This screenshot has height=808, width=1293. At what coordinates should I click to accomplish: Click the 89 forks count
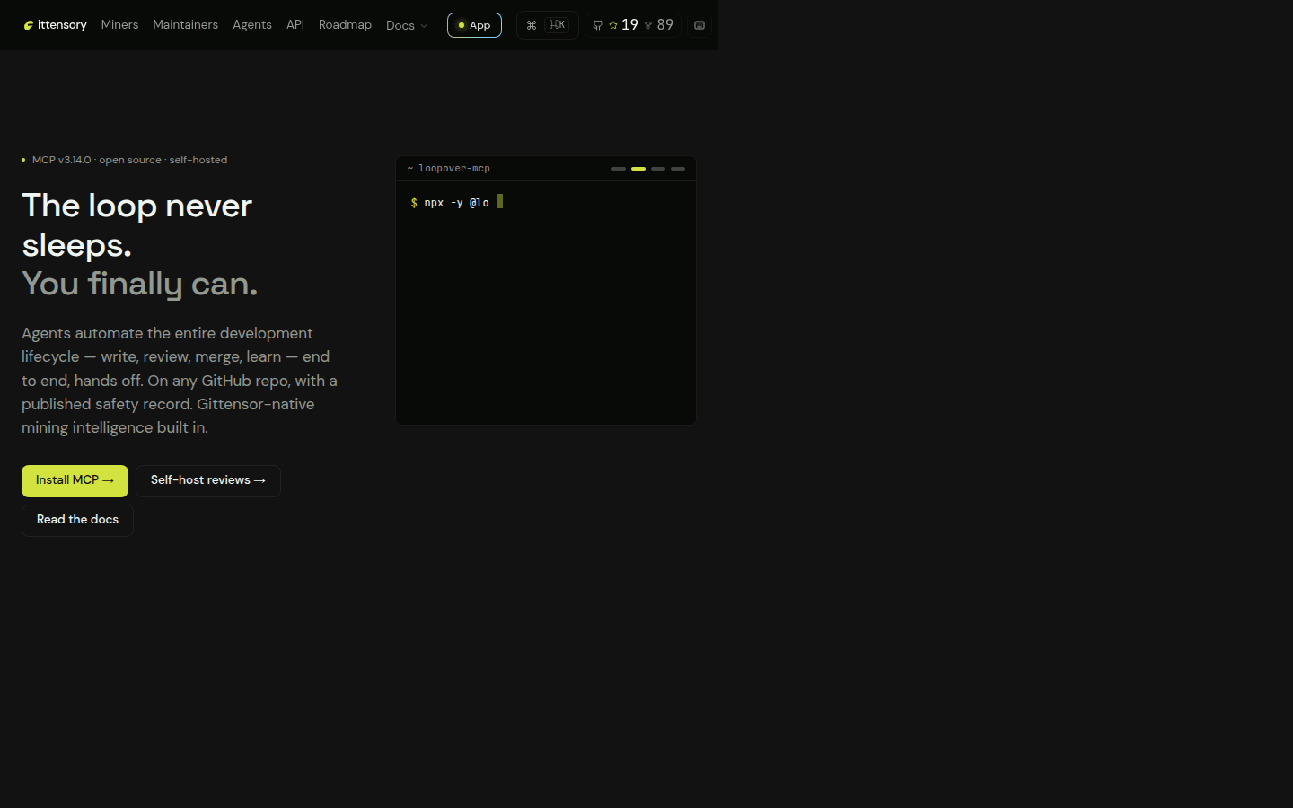click(x=659, y=25)
